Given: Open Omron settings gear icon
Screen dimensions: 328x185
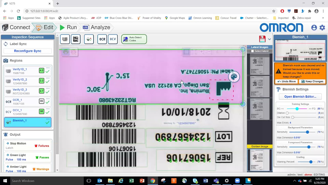Looking at the screenshot, I should tap(322, 27).
